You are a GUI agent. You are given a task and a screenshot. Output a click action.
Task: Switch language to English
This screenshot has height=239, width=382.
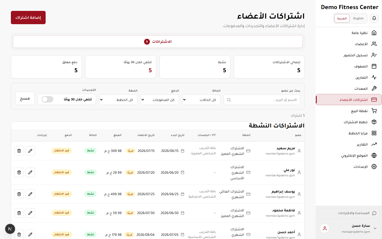(358, 18)
